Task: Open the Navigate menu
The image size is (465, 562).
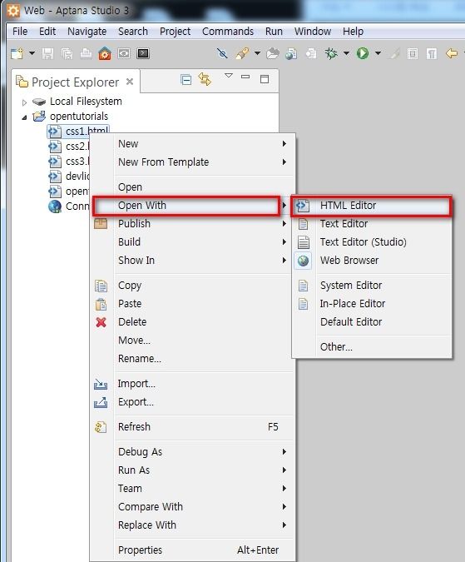Action: pyautogui.click(x=87, y=32)
